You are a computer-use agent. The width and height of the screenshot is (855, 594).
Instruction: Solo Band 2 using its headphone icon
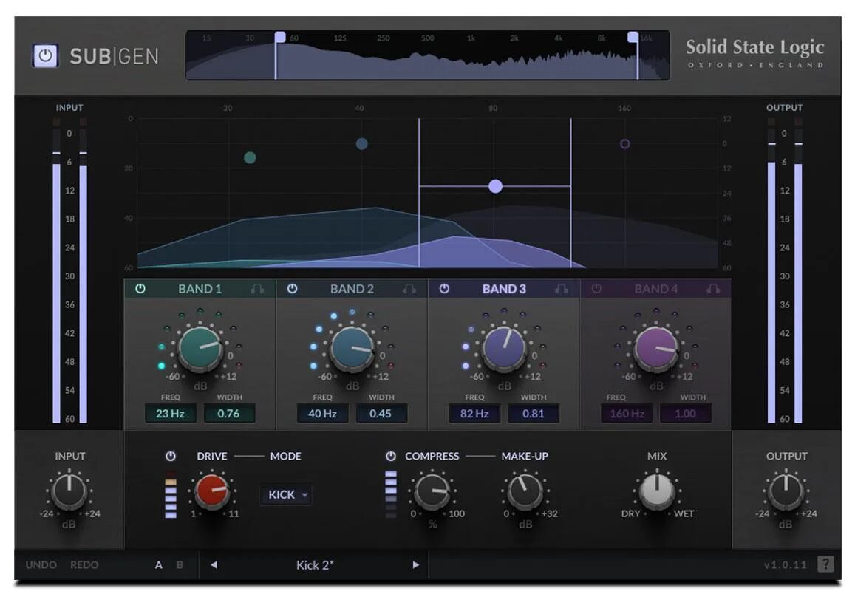409,289
